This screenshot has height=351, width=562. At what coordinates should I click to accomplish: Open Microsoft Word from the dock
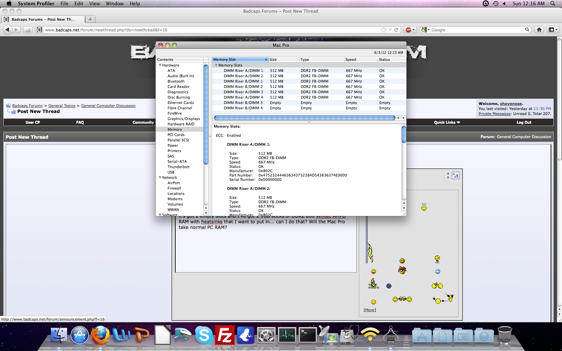pos(121,335)
